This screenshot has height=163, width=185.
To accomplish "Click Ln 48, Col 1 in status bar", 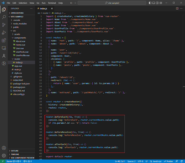I will [x=120, y=161].
